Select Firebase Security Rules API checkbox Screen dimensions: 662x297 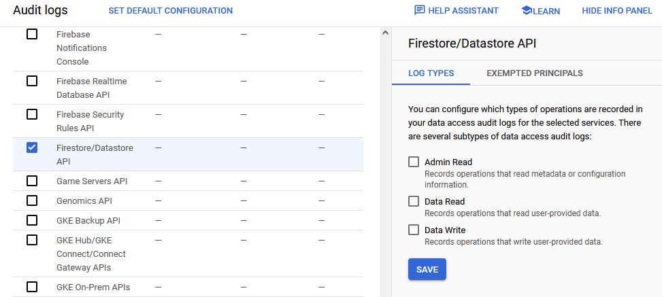coord(32,114)
